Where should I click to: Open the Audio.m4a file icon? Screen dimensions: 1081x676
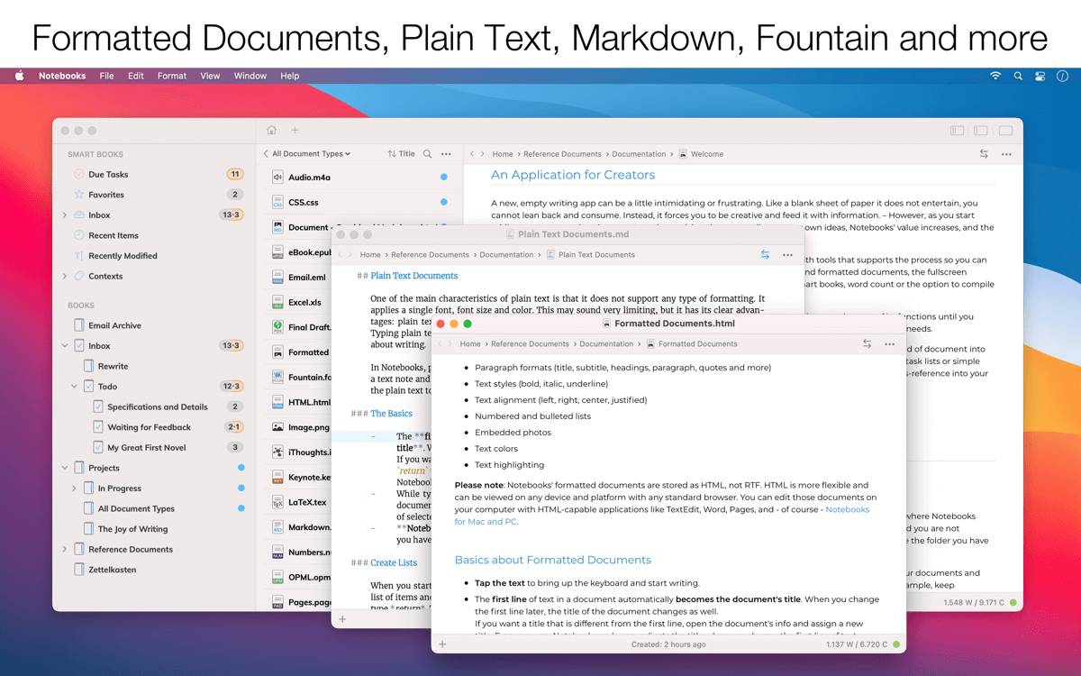click(x=278, y=178)
